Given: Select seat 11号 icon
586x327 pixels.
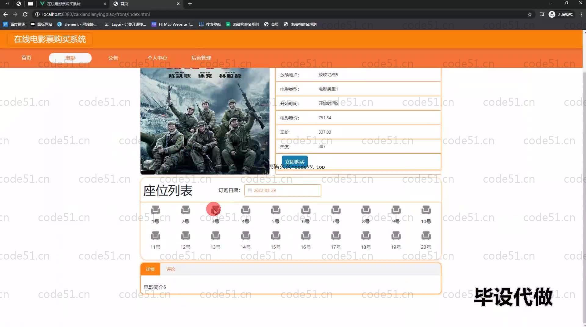Looking at the screenshot, I should pos(155,235).
